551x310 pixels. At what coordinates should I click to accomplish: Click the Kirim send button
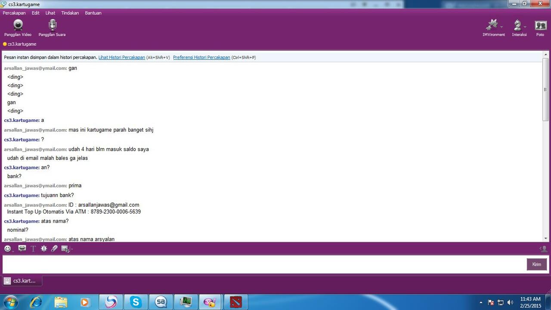pos(537,264)
